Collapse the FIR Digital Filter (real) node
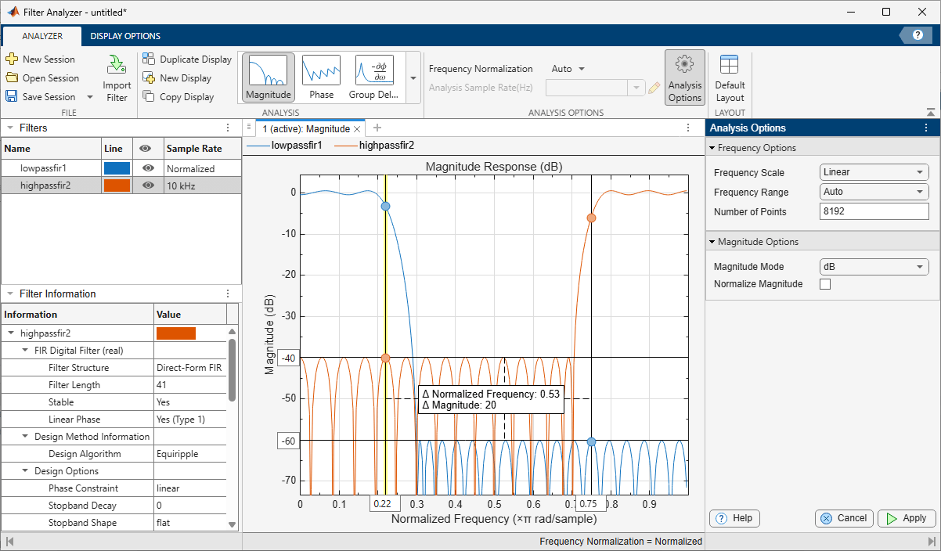 (25, 351)
